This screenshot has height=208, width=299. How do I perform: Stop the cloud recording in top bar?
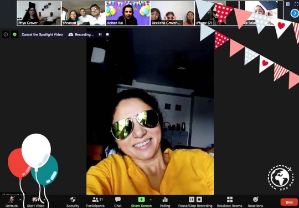(107, 34)
